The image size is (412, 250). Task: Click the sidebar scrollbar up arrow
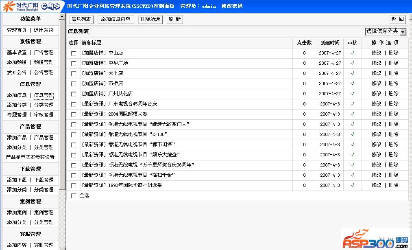coord(62,17)
